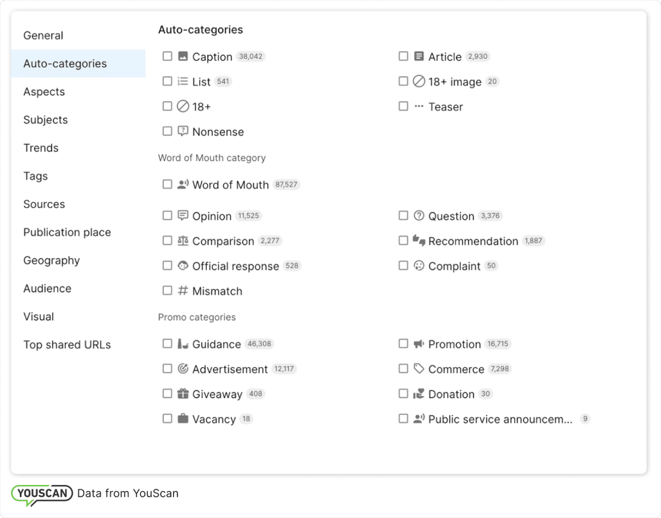The height and width of the screenshot is (518, 661).
Task: Select the Comparison scales icon
Action: click(x=183, y=241)
